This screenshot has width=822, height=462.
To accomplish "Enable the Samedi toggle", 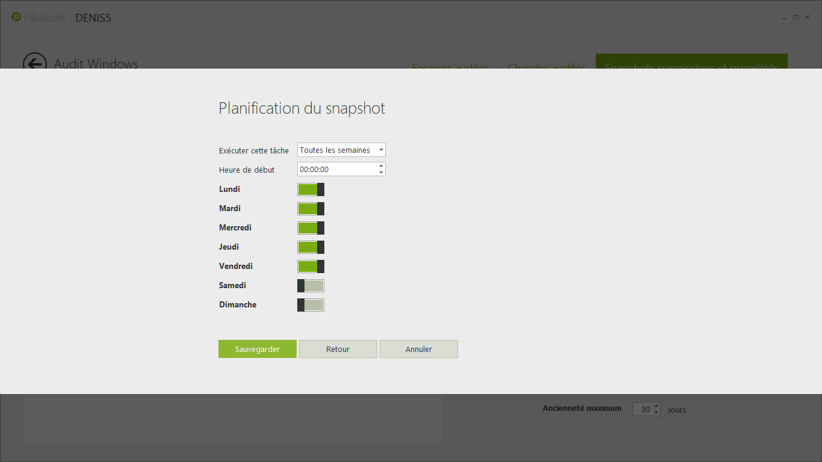I will pos(311,286).
